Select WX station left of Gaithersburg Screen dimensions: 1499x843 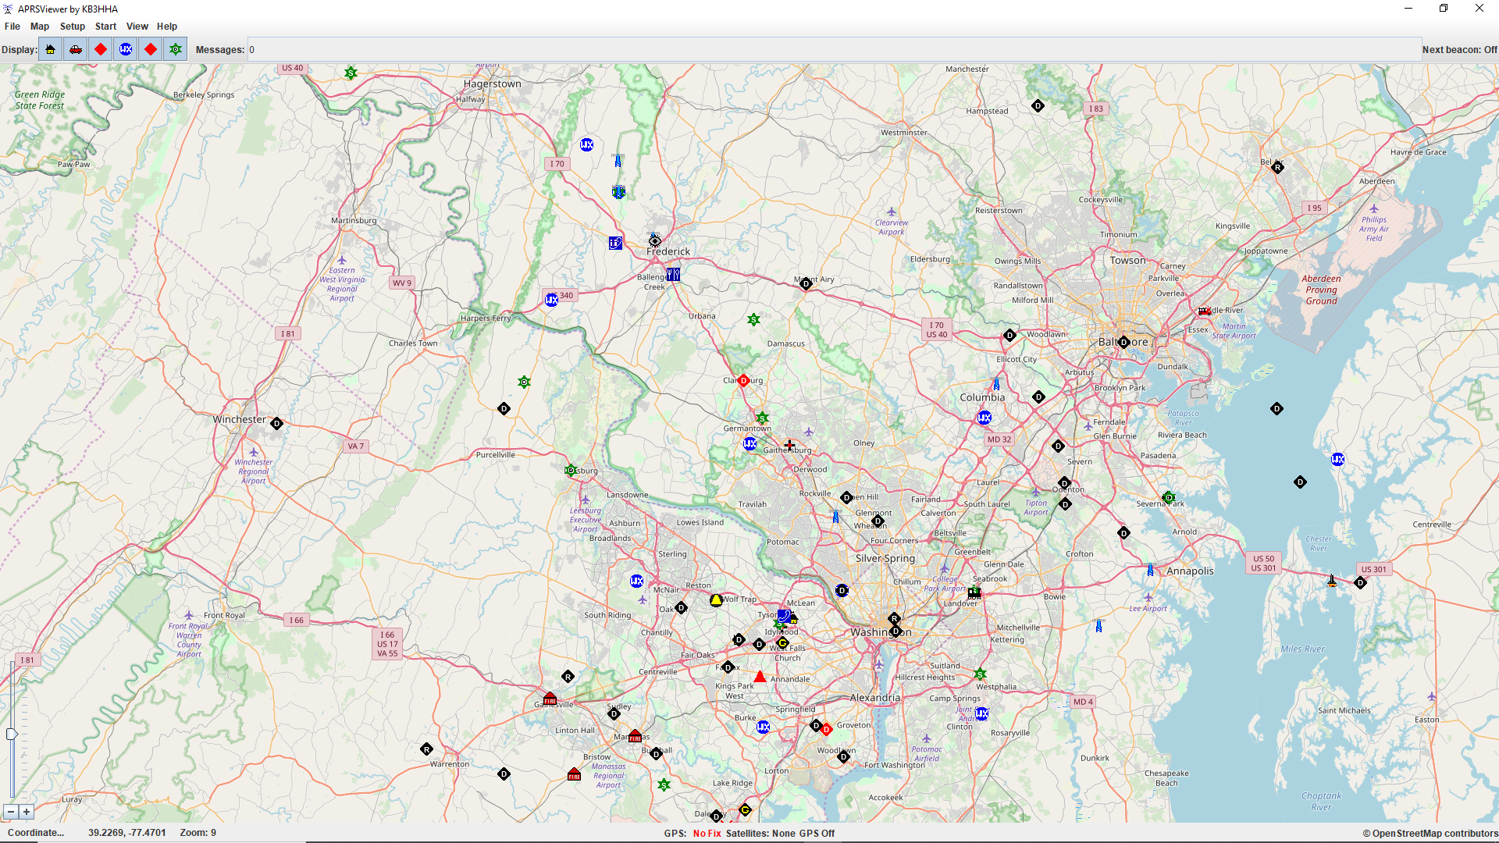(750, 443)
